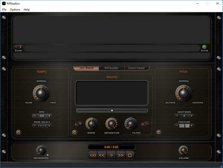Switch to the Jam Master tab

tap(87, 68)
